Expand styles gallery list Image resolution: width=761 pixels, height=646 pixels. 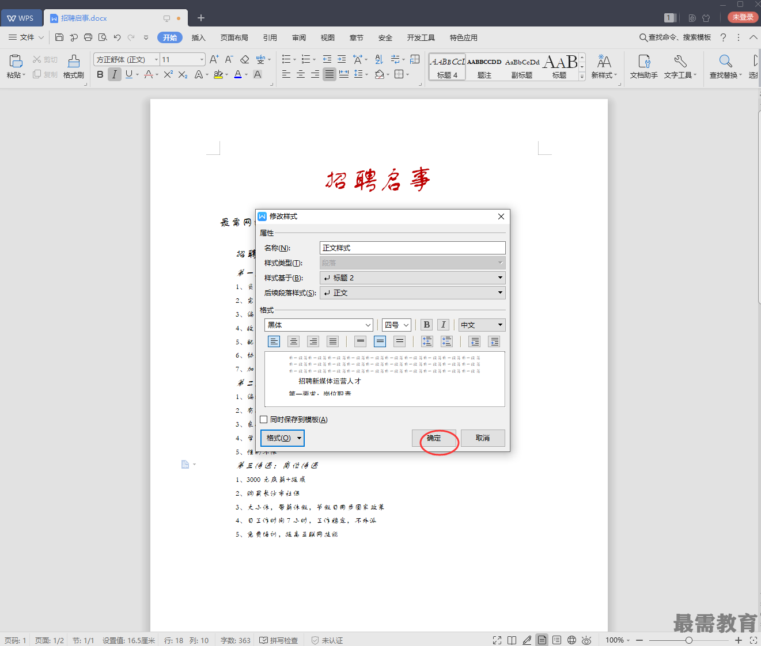[x=582, y=77]
